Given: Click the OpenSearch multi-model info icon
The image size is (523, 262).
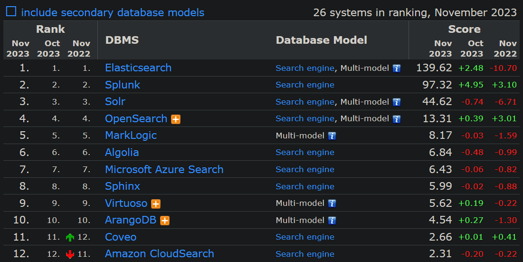Looking at the screenshot, I should [396, 119].
